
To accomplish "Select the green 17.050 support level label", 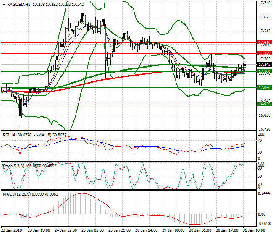I will point(264,88).
